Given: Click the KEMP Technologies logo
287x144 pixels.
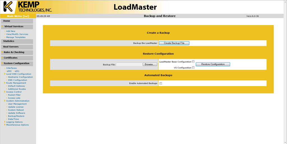Looking at the screenshot, I should 28,7.
